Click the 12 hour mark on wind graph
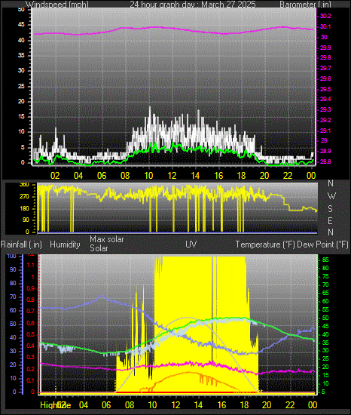Screen dimensions: 351x415 [172, 176]
